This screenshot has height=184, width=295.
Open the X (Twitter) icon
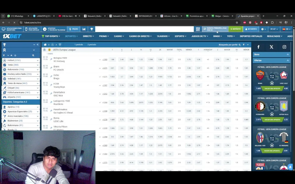(271, 47)
